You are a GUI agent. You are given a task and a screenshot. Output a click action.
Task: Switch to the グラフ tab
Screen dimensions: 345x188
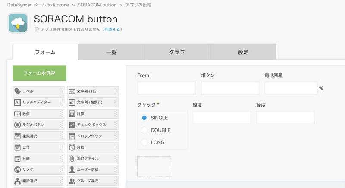(177, 52)
